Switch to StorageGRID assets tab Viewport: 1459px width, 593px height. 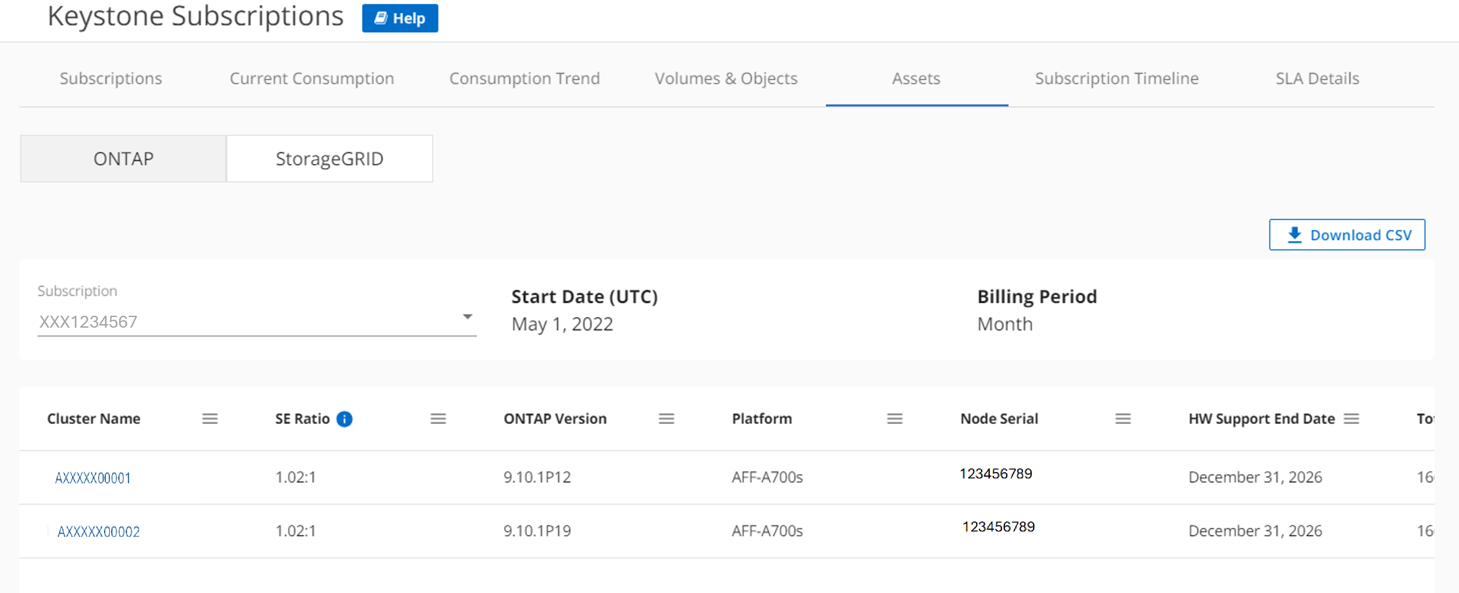(329, 159)
